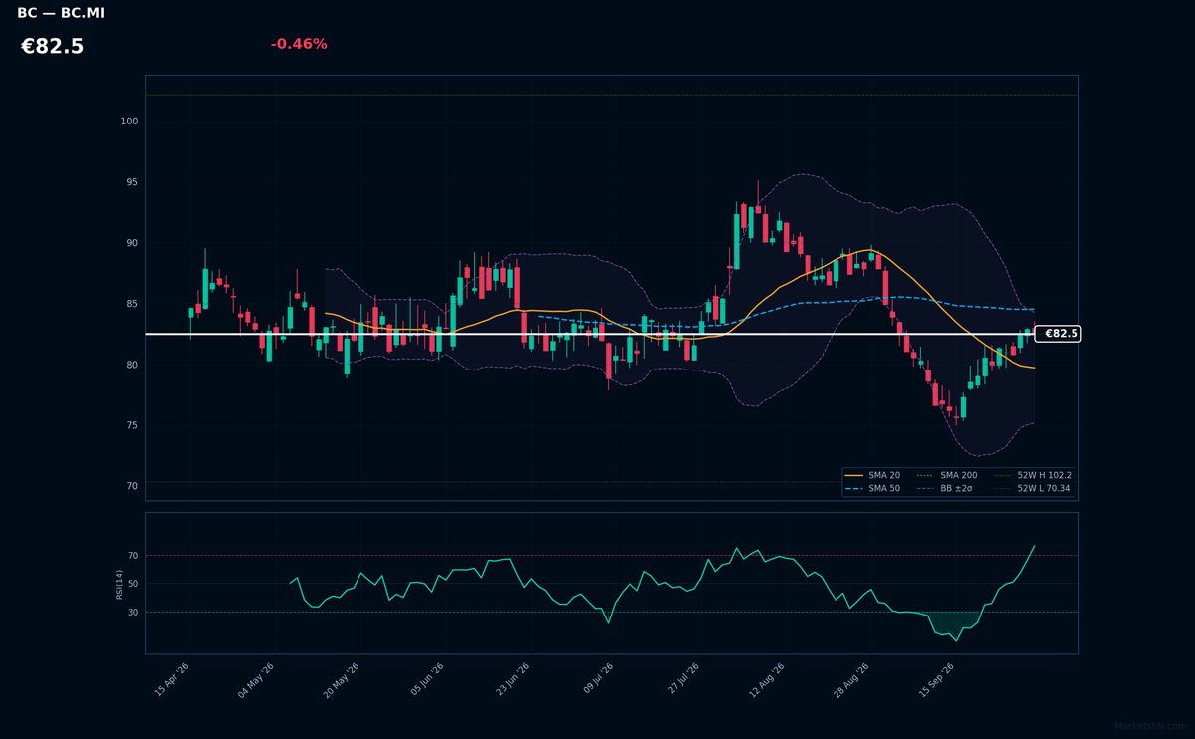Click the €82.5 current price tag on chart edge
Screen dimensions: 1195x739
[x=1058, y=334]
